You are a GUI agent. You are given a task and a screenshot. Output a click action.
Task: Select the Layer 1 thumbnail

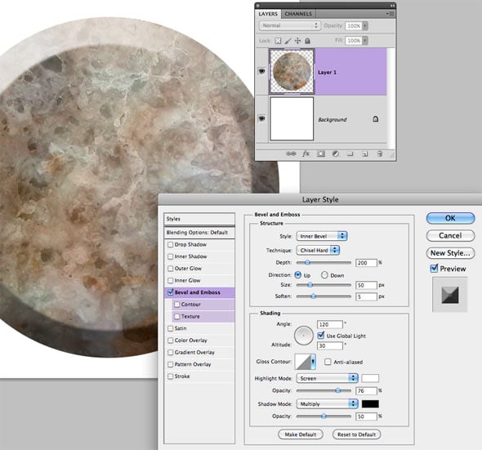(x=292, y=71)
